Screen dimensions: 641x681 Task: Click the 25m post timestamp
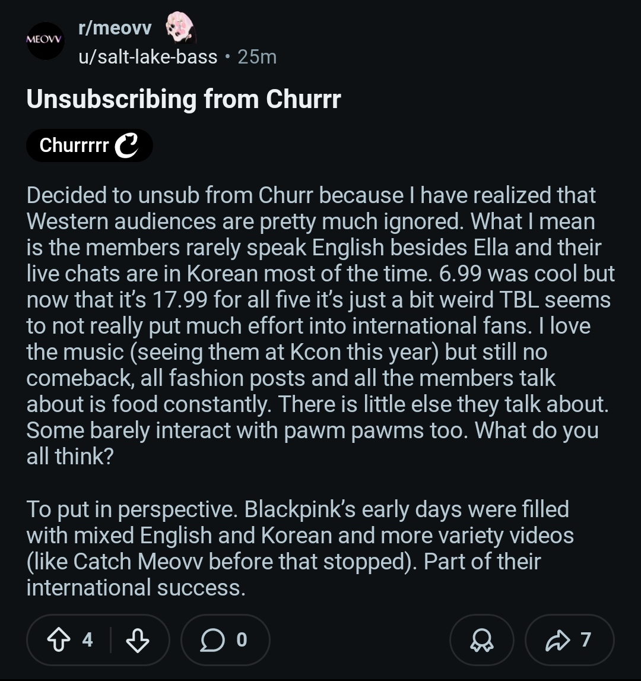click(257, 57)
